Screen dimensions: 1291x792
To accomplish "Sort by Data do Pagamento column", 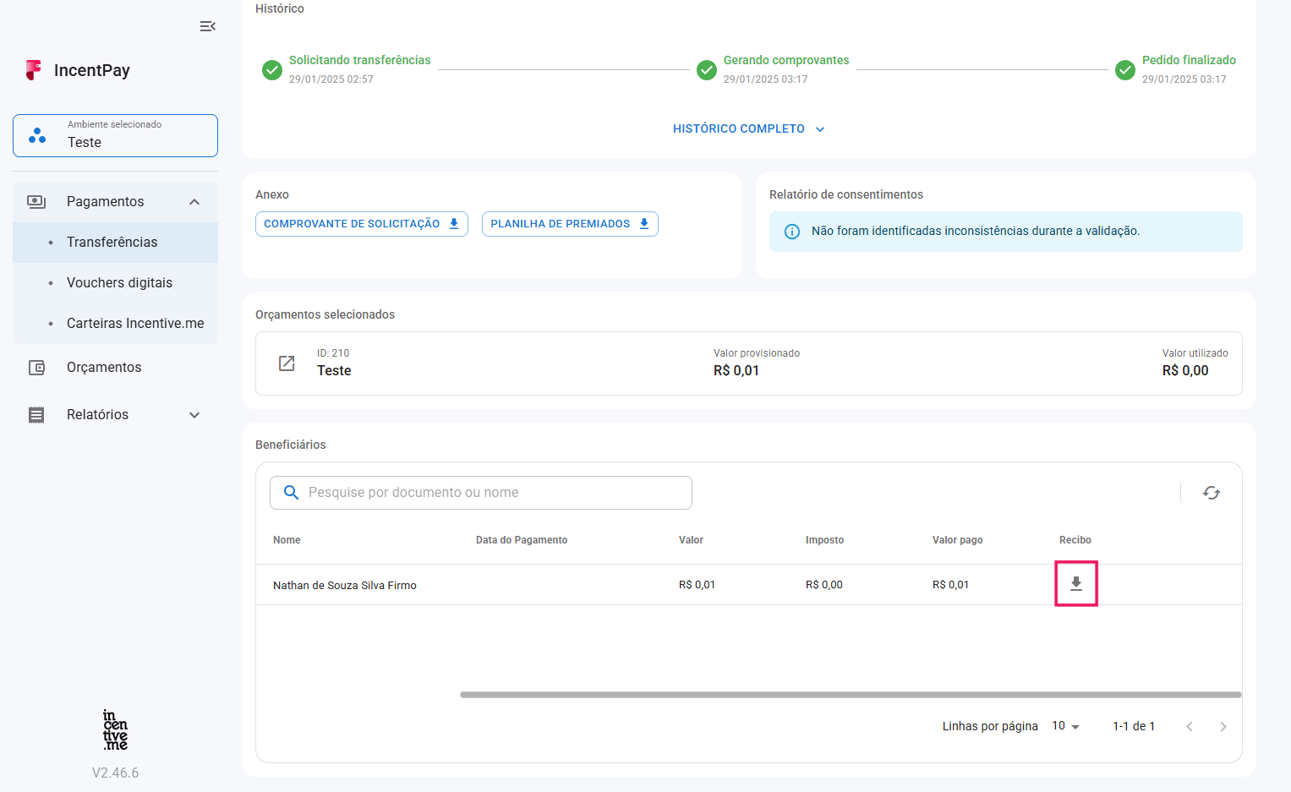I will coord(522,540).
